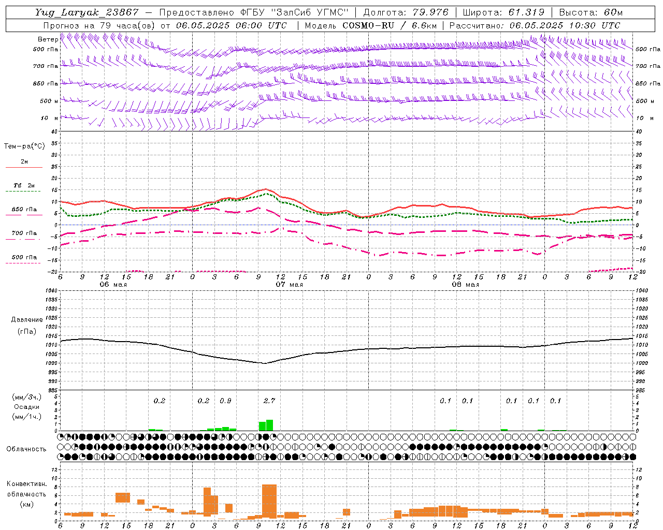Click the tallest orange convective cloud bar
Screen dimensions: 663x530
pos(269,502)
